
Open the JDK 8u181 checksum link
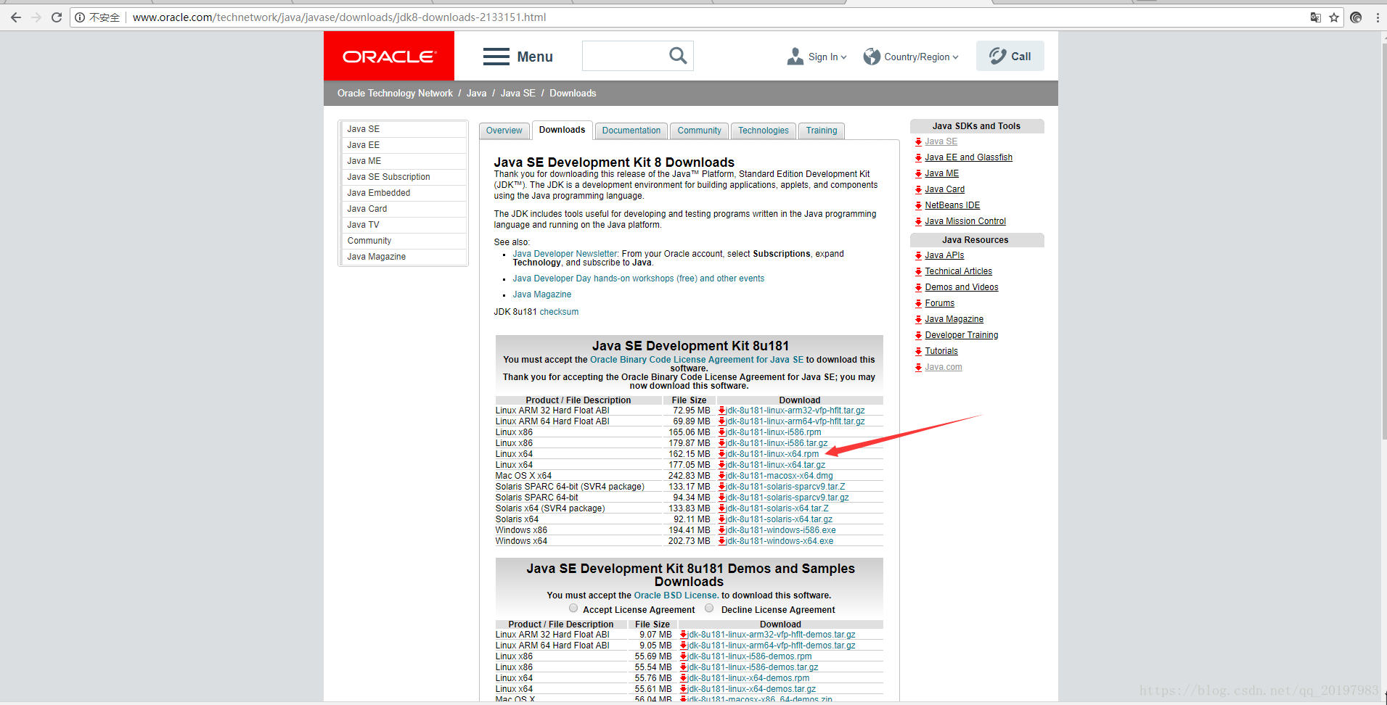pyautogui.click(x=559, y=312)
